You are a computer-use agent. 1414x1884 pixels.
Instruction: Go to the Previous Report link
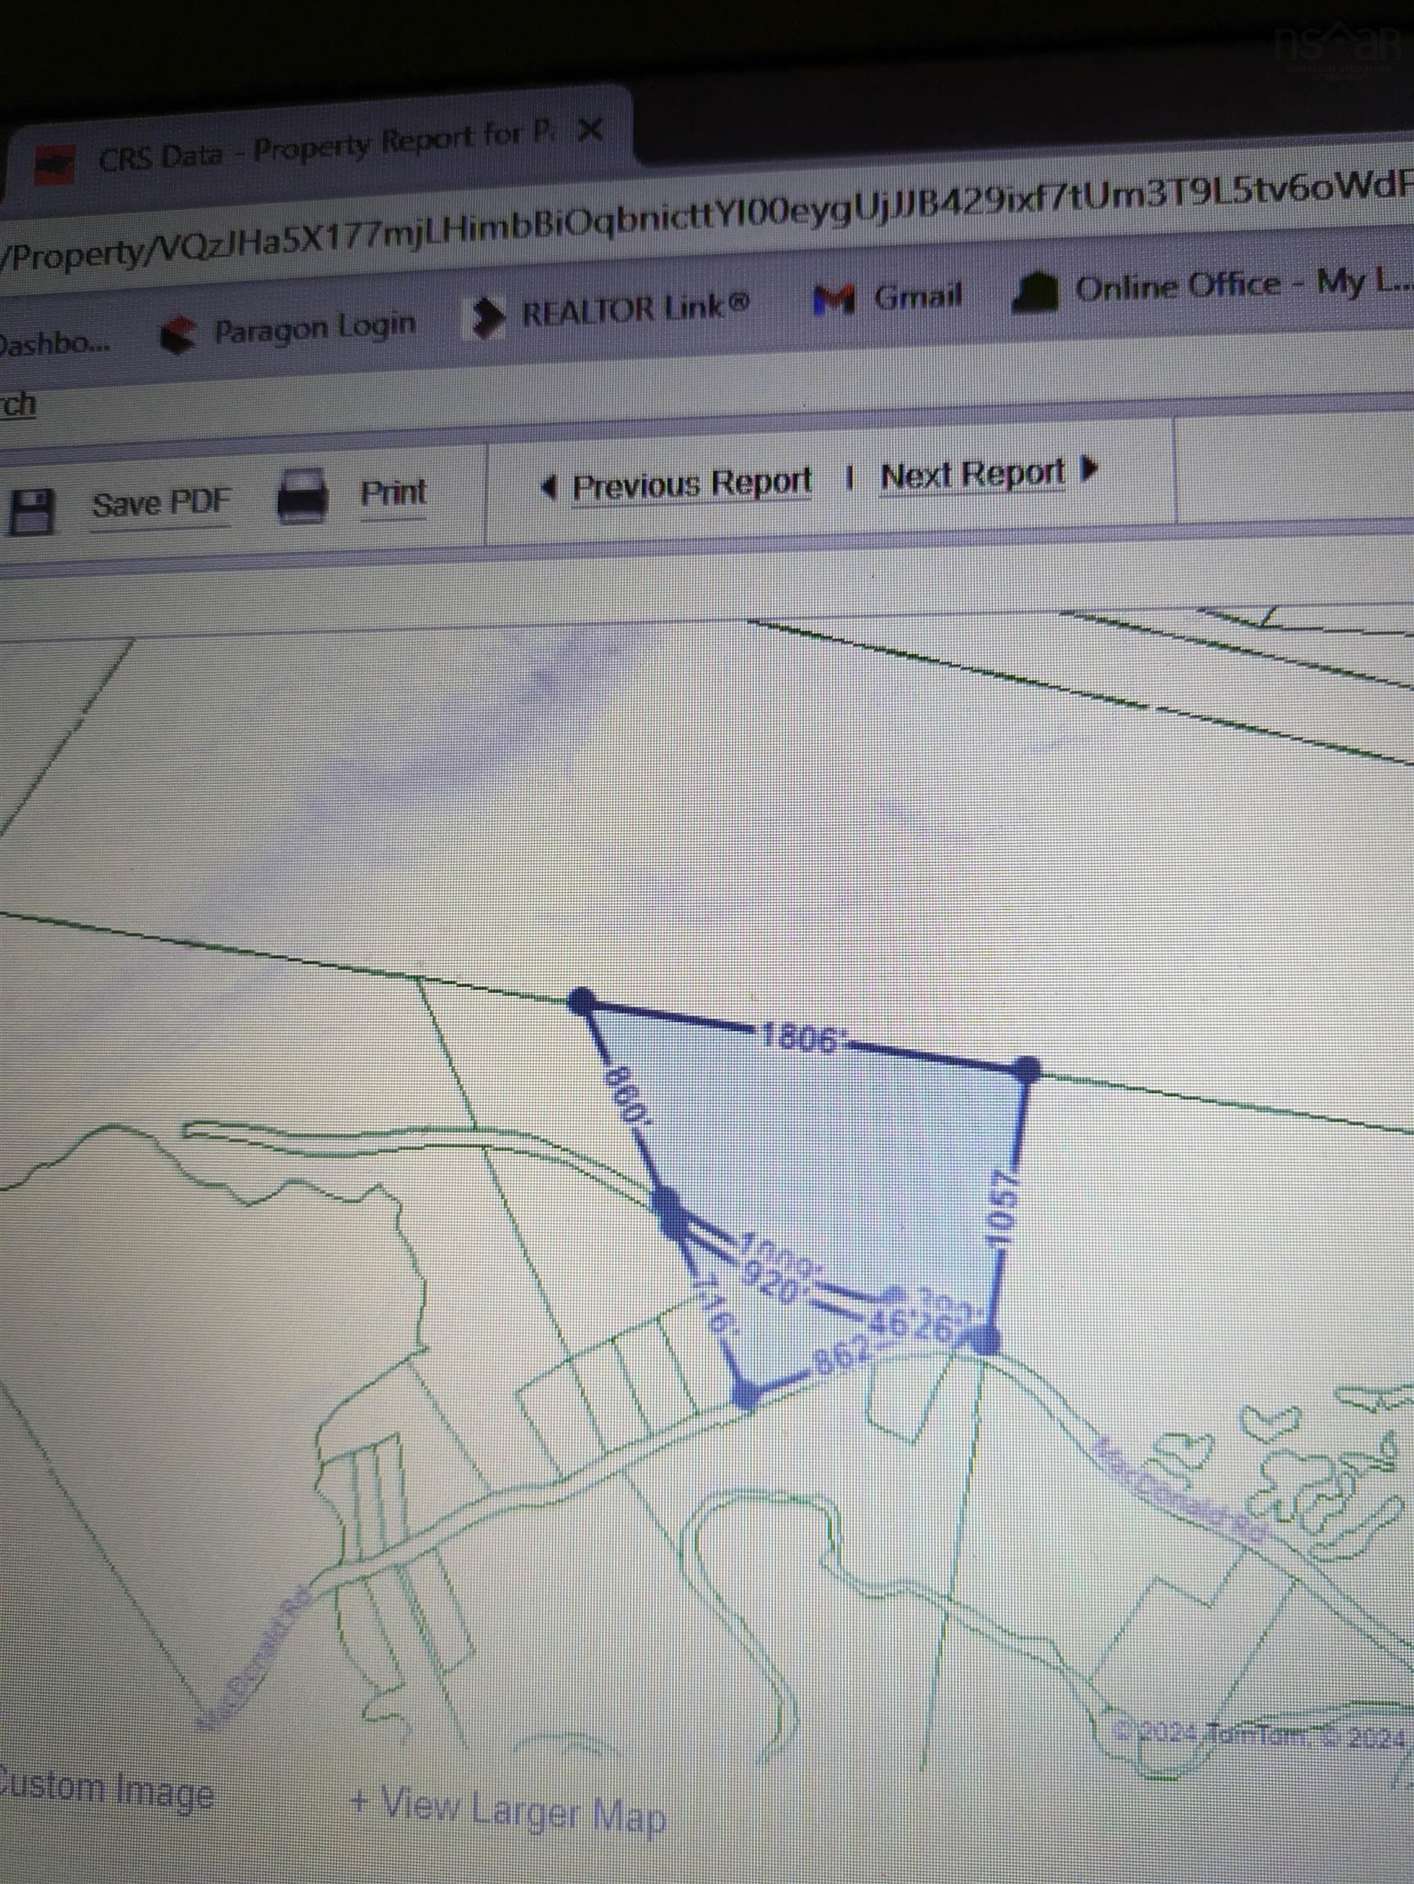pyautogui.click(x=692, y=485)
